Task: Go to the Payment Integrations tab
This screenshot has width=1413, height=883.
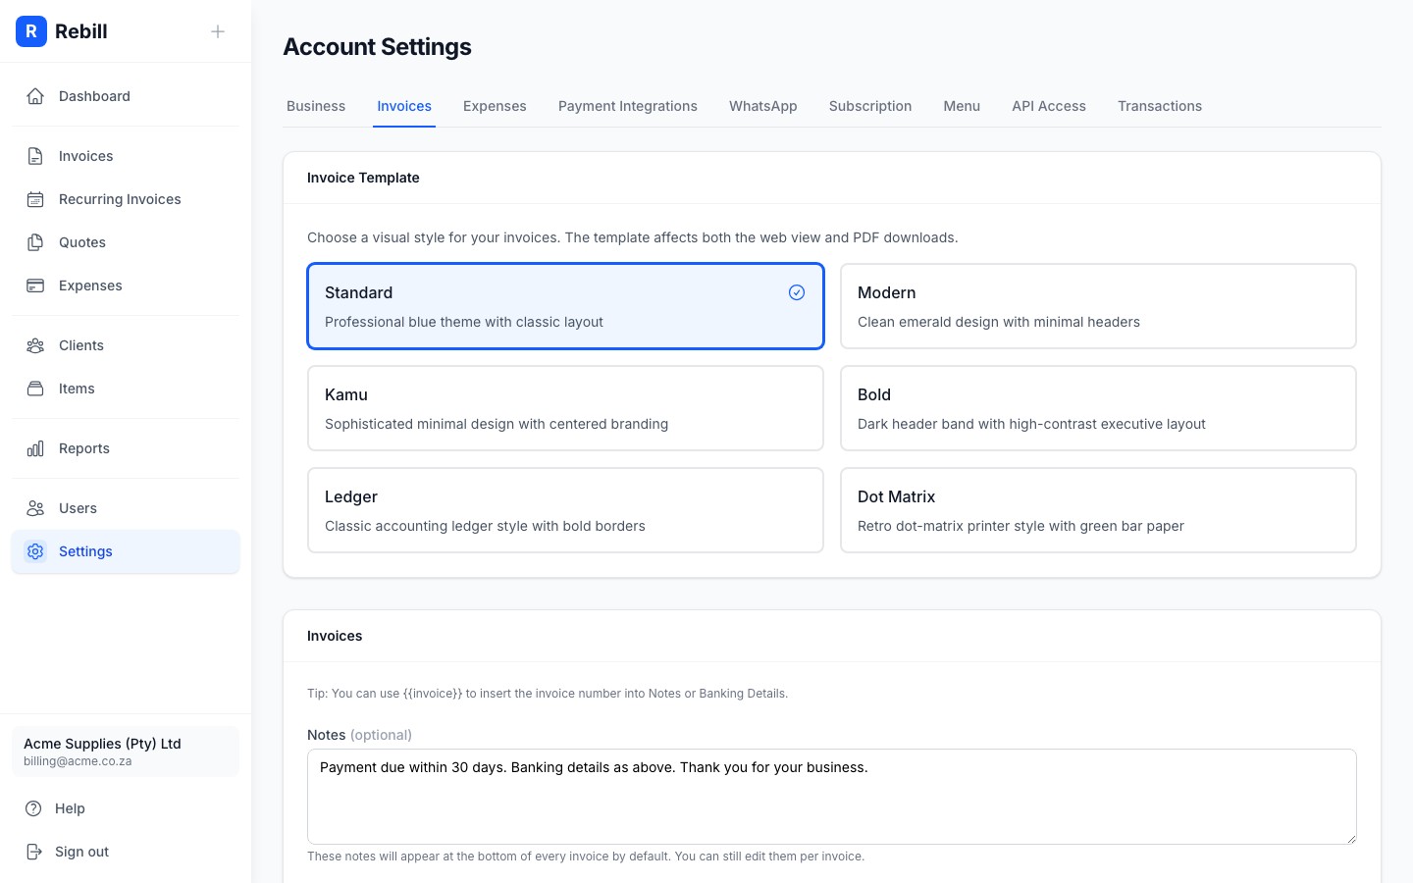Action: tap(628, 106)
